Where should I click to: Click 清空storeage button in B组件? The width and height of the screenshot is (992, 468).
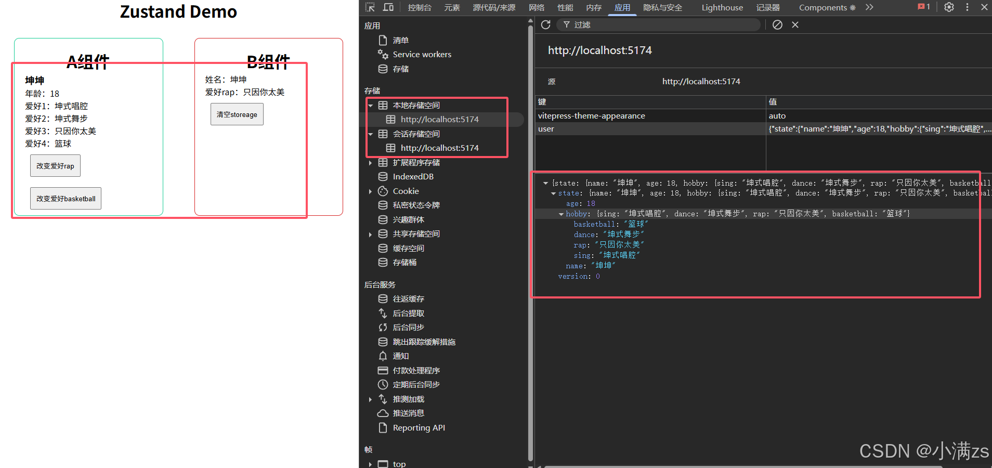[x=237, y=114]
